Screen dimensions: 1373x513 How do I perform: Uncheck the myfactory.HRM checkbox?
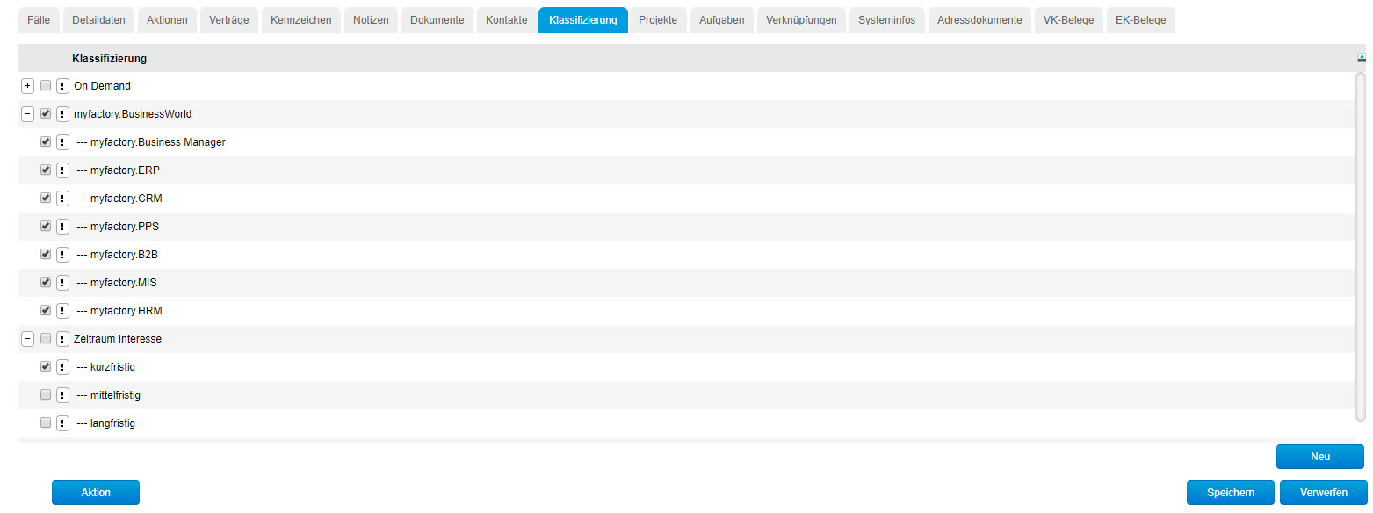46,310
